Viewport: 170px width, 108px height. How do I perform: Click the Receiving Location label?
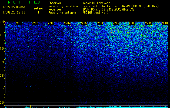pyautogui.click(x=63, y=6)
